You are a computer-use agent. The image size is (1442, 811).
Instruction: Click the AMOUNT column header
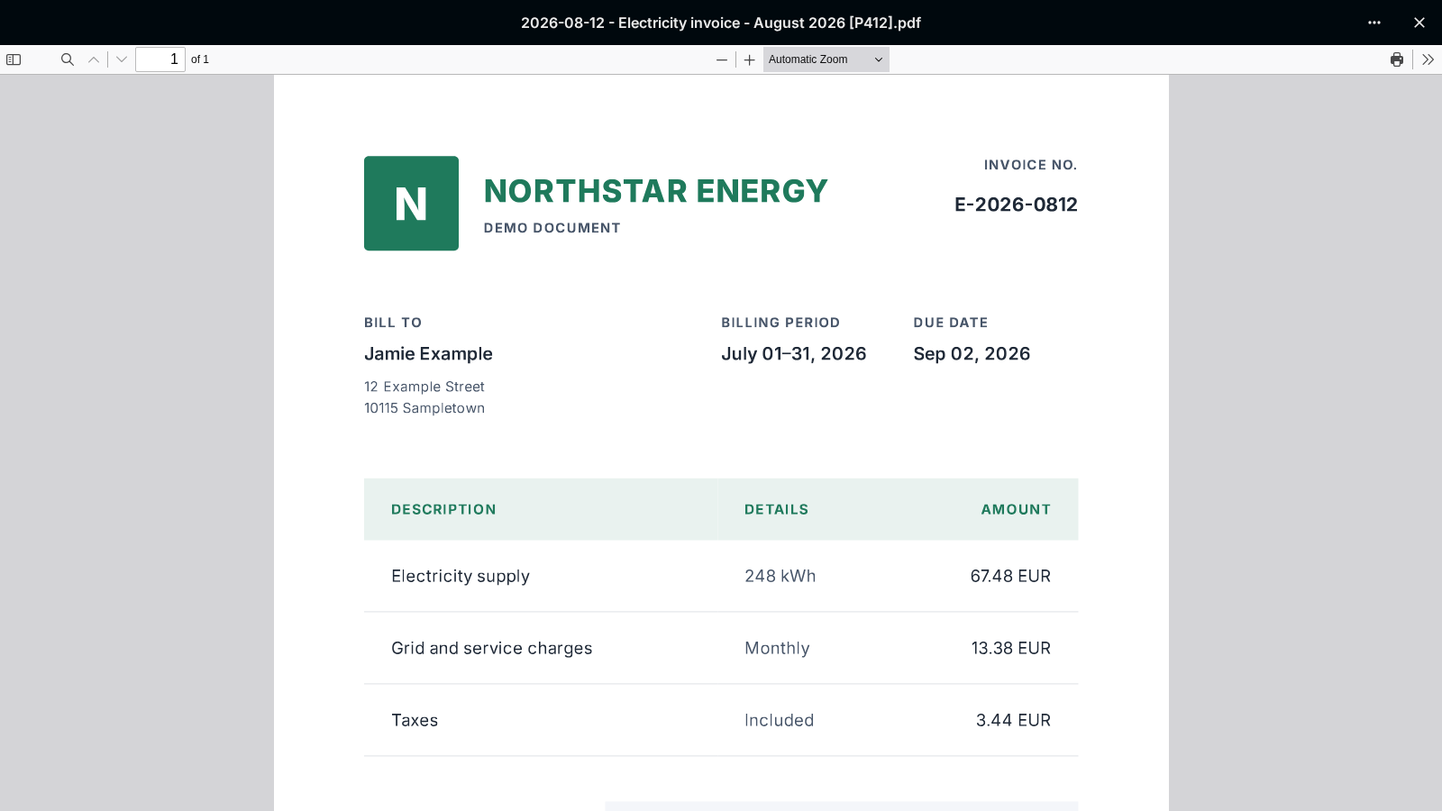[1016, 509]
